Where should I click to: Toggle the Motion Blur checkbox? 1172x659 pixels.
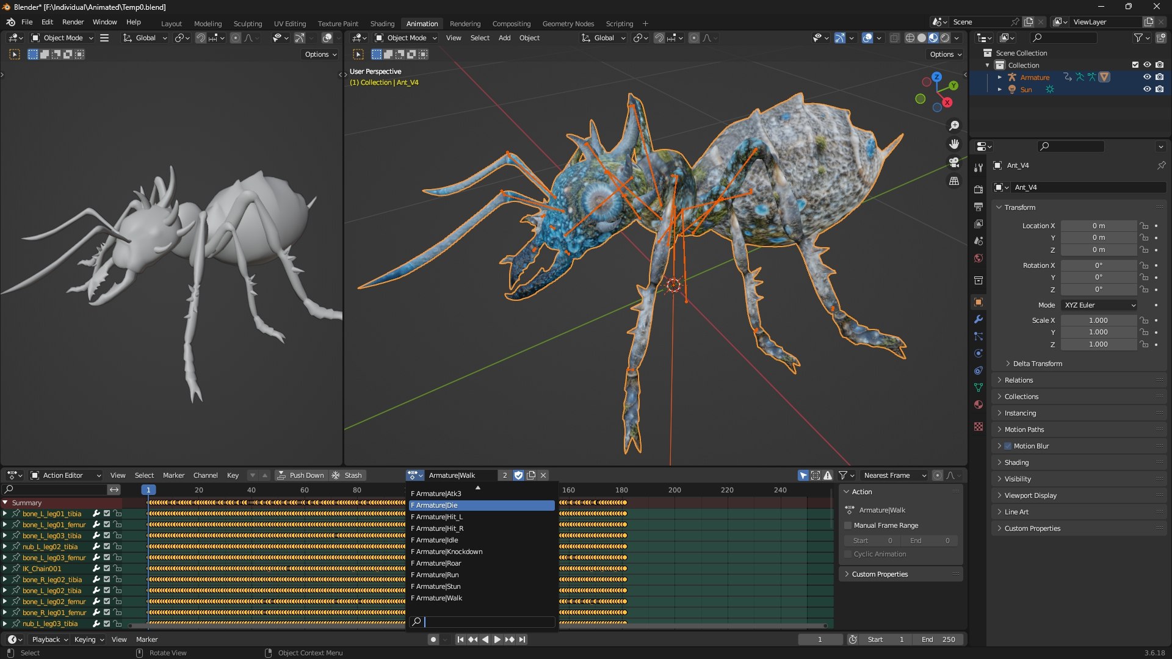(1008, 446)
